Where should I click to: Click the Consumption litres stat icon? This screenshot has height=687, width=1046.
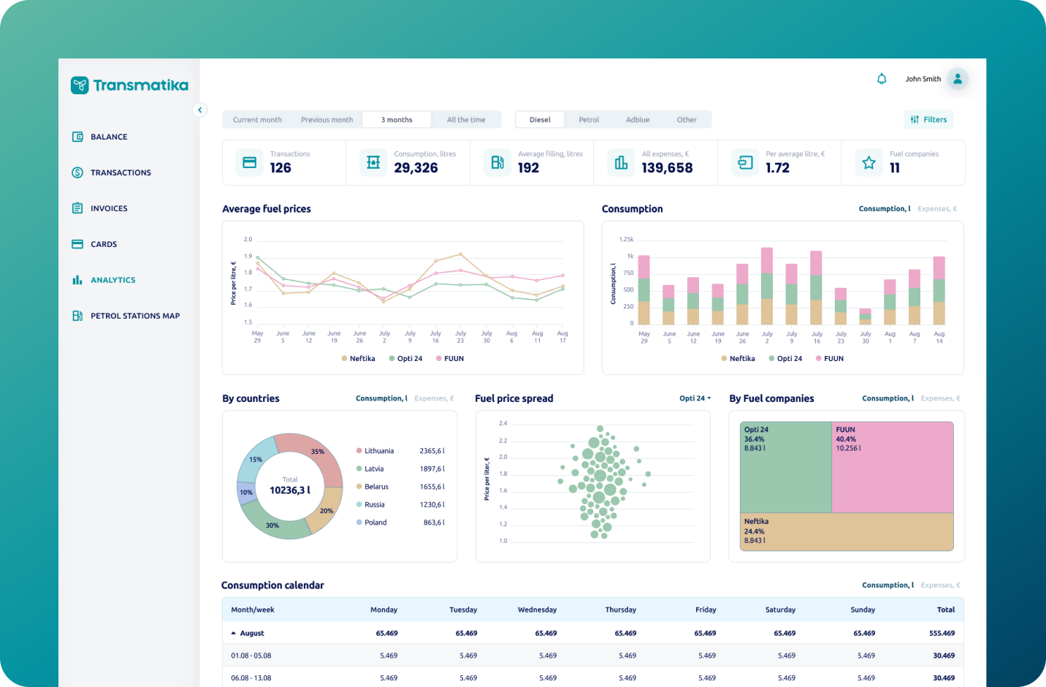coord(373,162)
